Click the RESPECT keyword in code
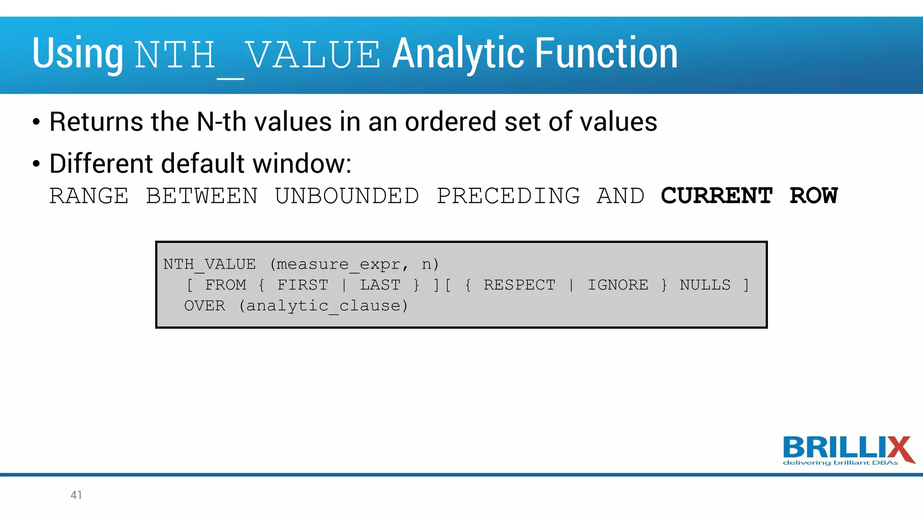 (x=519, y=285)
